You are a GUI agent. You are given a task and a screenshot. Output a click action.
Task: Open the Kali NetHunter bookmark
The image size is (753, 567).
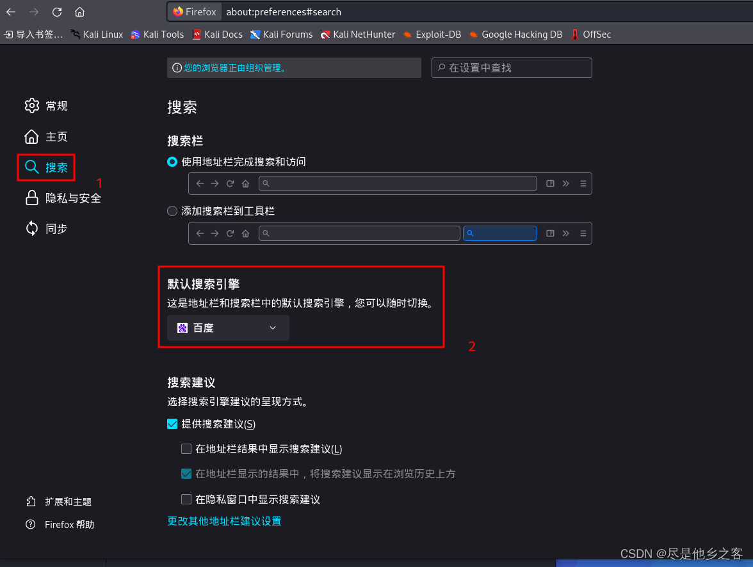pos(358,35)
